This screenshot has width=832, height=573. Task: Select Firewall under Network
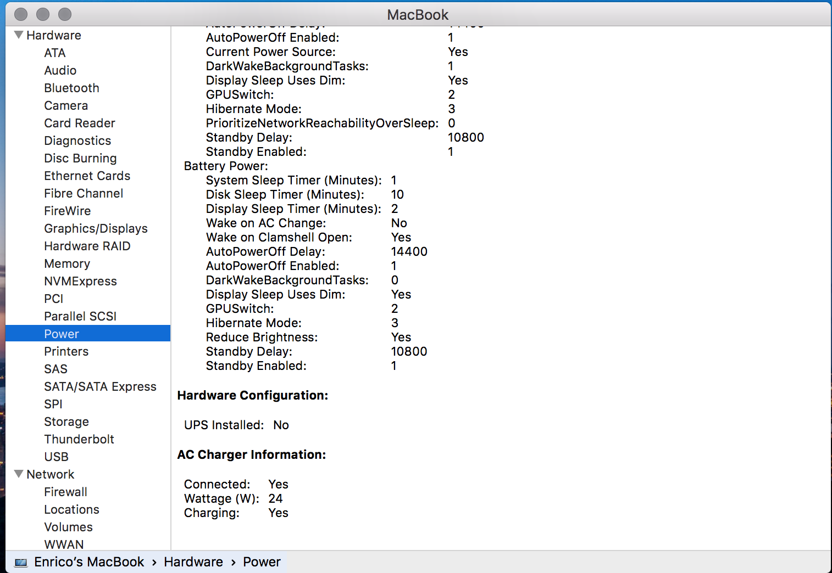pyautogui.click(x=66, y=492)
